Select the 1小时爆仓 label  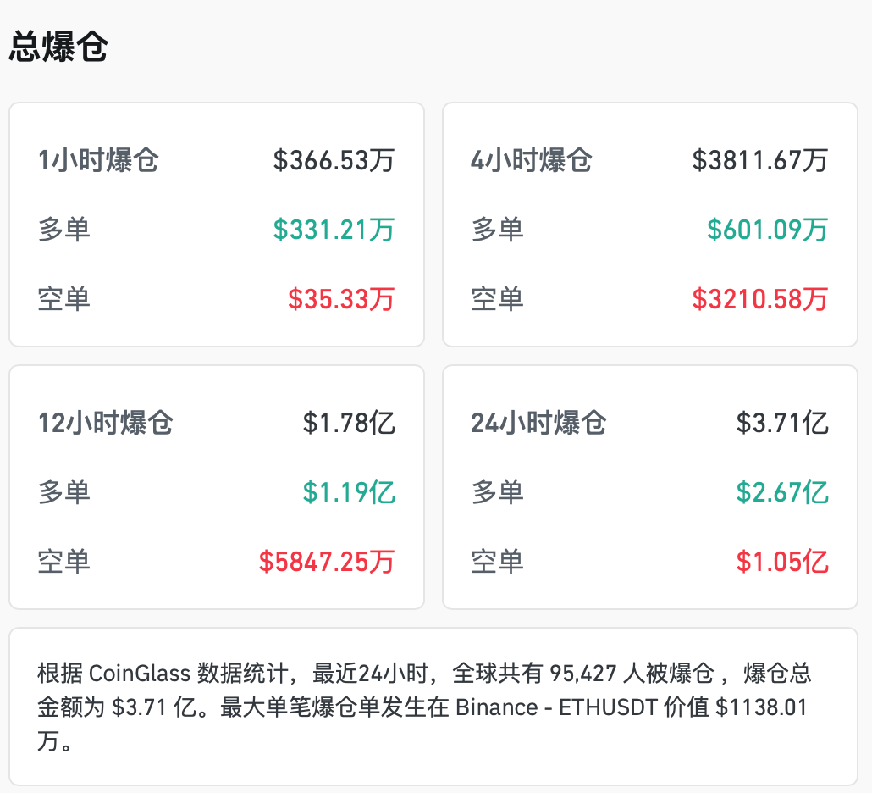pyautogui.click(x=98, y=160)
